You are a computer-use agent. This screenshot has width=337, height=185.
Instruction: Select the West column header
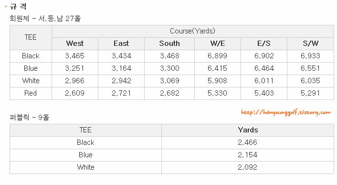pos(75,44)
